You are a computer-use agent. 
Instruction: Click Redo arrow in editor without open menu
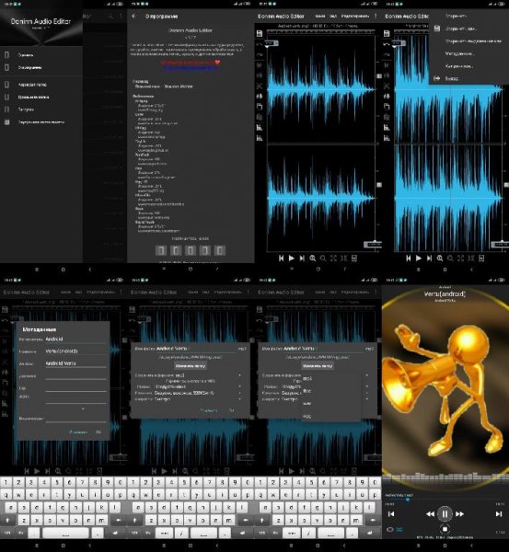point(260,55)
